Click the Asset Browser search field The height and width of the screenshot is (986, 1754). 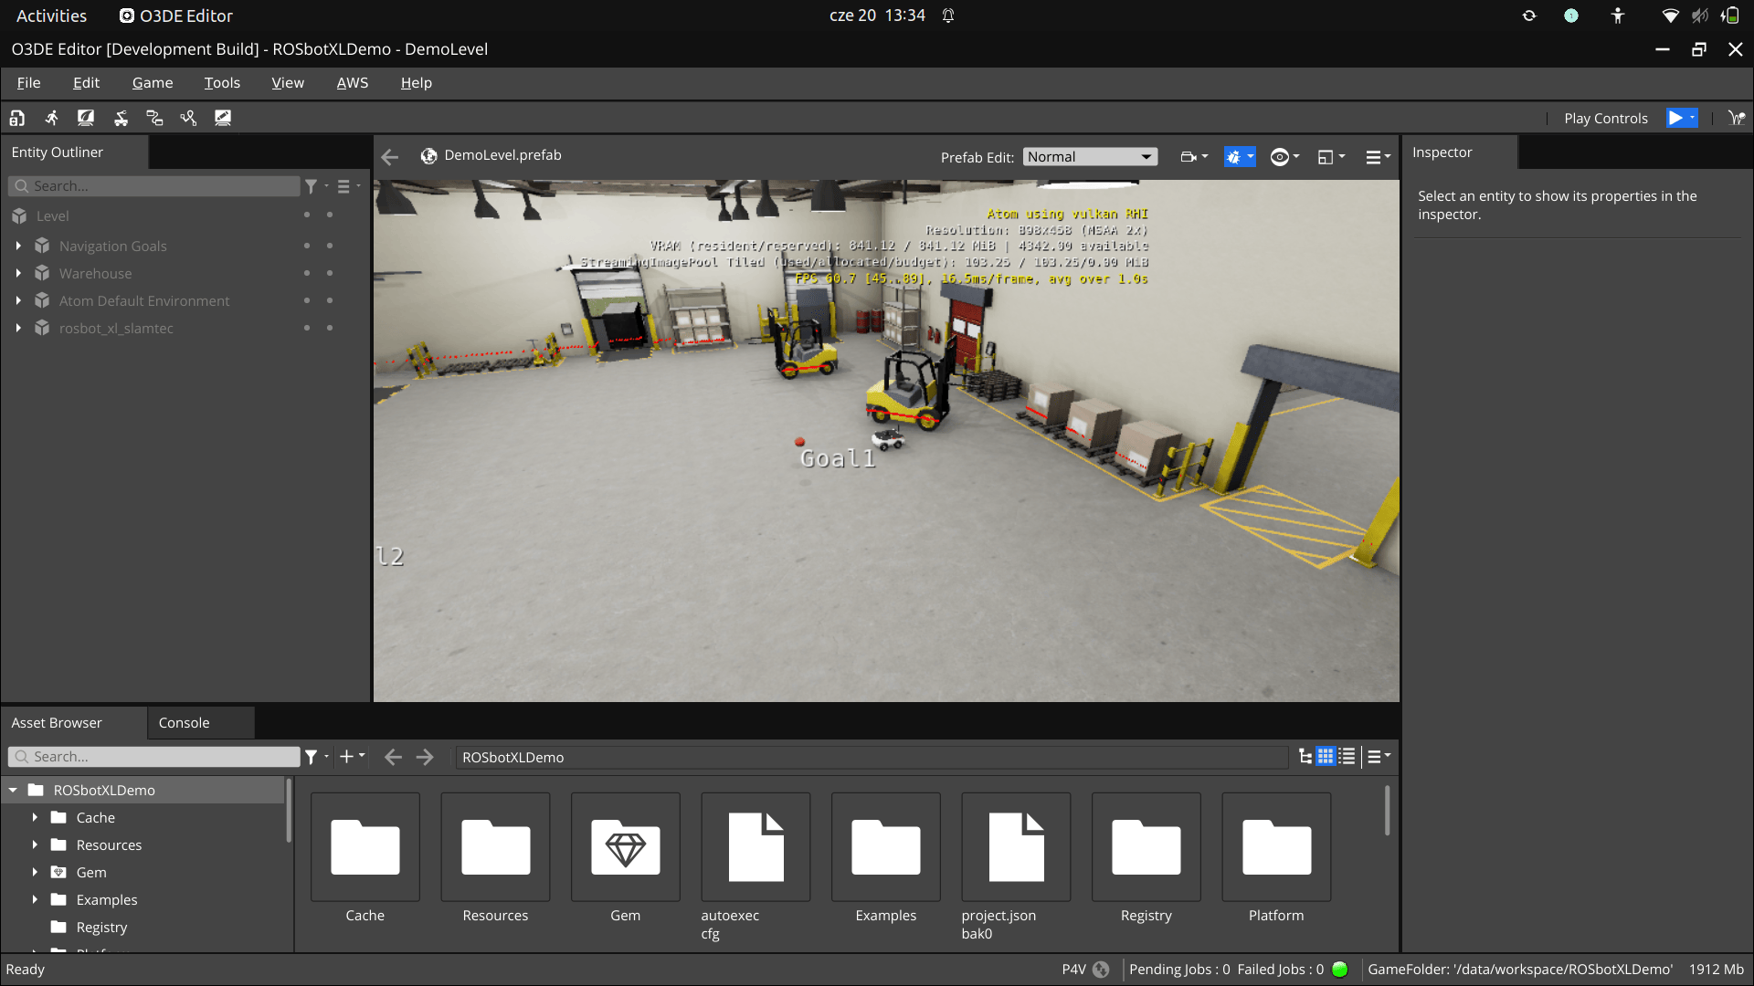tap(154, 757)
